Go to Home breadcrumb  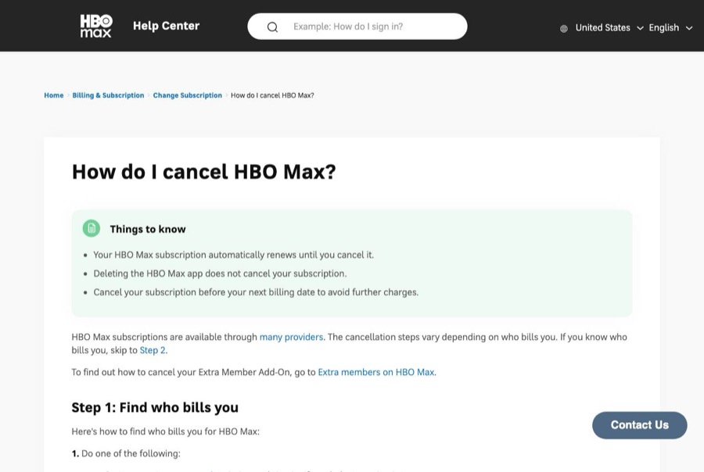coord(54,95)
